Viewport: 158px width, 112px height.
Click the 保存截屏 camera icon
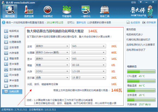point(144,22)
